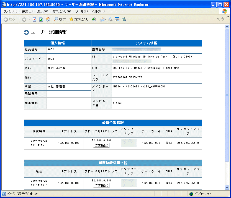Click 位置確認 button in 最新位置情報 table

[101, 145]
